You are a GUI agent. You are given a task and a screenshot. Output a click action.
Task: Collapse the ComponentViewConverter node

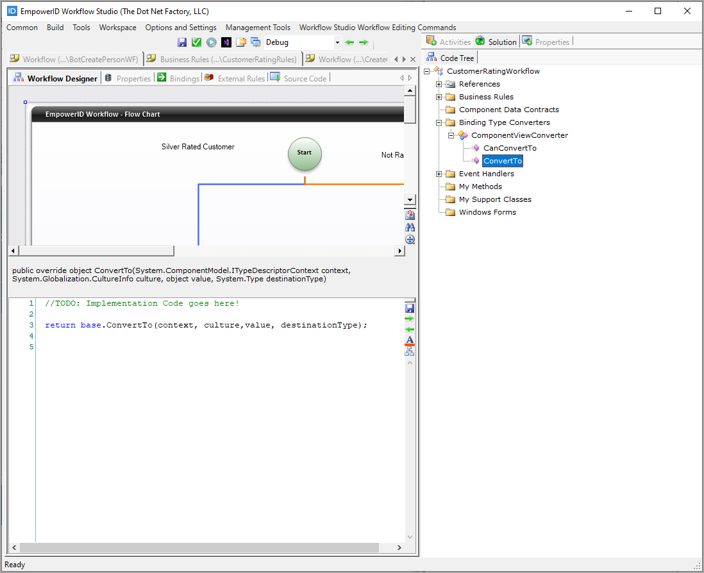(451, 135)
